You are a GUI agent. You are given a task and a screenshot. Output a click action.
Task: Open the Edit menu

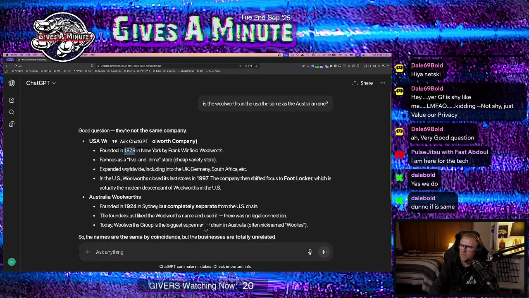[x=28, y=55]
